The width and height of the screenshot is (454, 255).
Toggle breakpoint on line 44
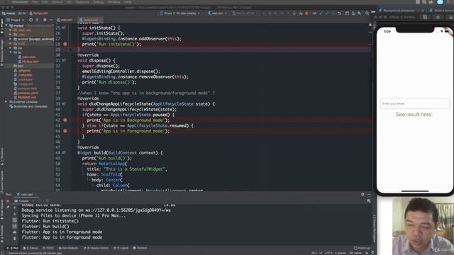coord(65,131)
